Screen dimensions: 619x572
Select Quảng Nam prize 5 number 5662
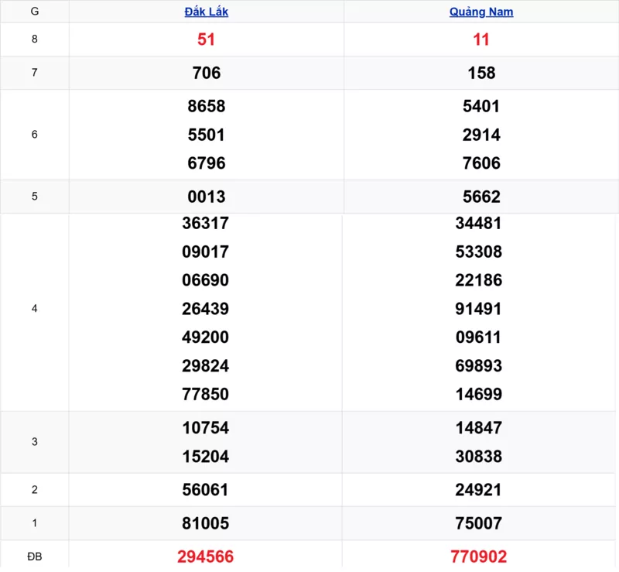tap(480, 197)
